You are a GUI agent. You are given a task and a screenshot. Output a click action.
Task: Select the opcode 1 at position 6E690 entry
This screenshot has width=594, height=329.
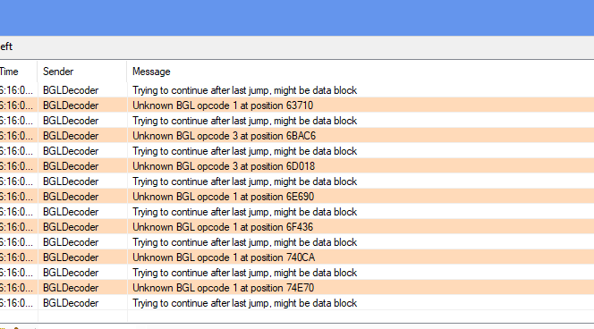pyautogui.click(x=297, y=197)
